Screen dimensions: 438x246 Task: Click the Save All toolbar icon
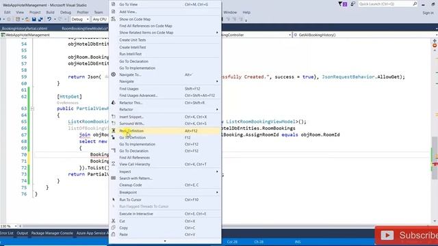(40, 19)
